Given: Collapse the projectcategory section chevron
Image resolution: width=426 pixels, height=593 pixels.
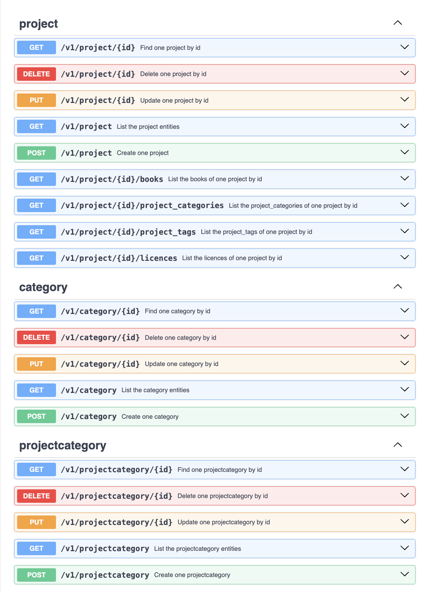Looking at the screenshot, I should click(398, 445).
